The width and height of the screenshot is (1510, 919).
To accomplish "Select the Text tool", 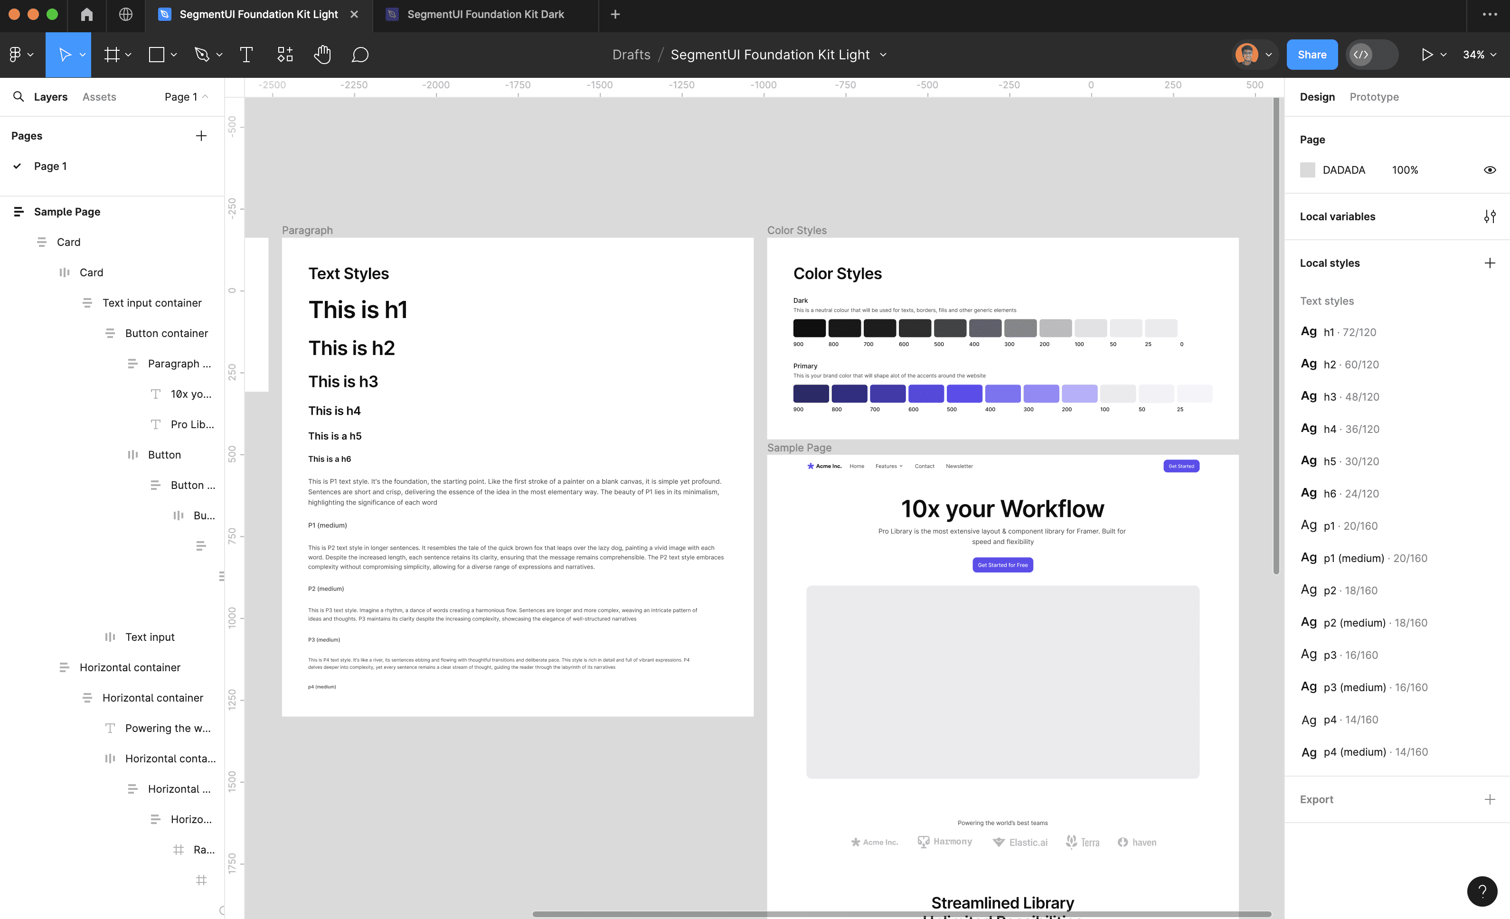I will click(x=246, y=54).
